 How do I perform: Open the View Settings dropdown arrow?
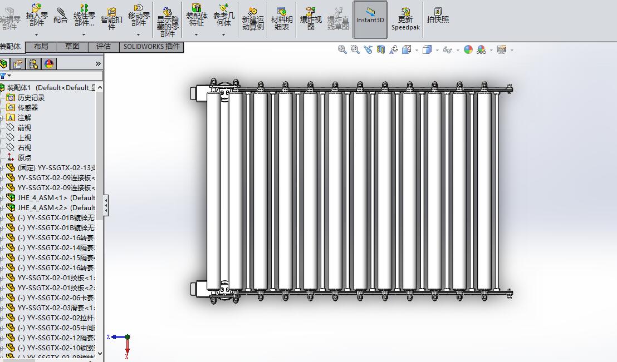pos(512,50)
